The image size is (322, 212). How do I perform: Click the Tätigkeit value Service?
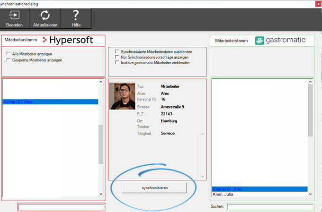click(168, 133)
